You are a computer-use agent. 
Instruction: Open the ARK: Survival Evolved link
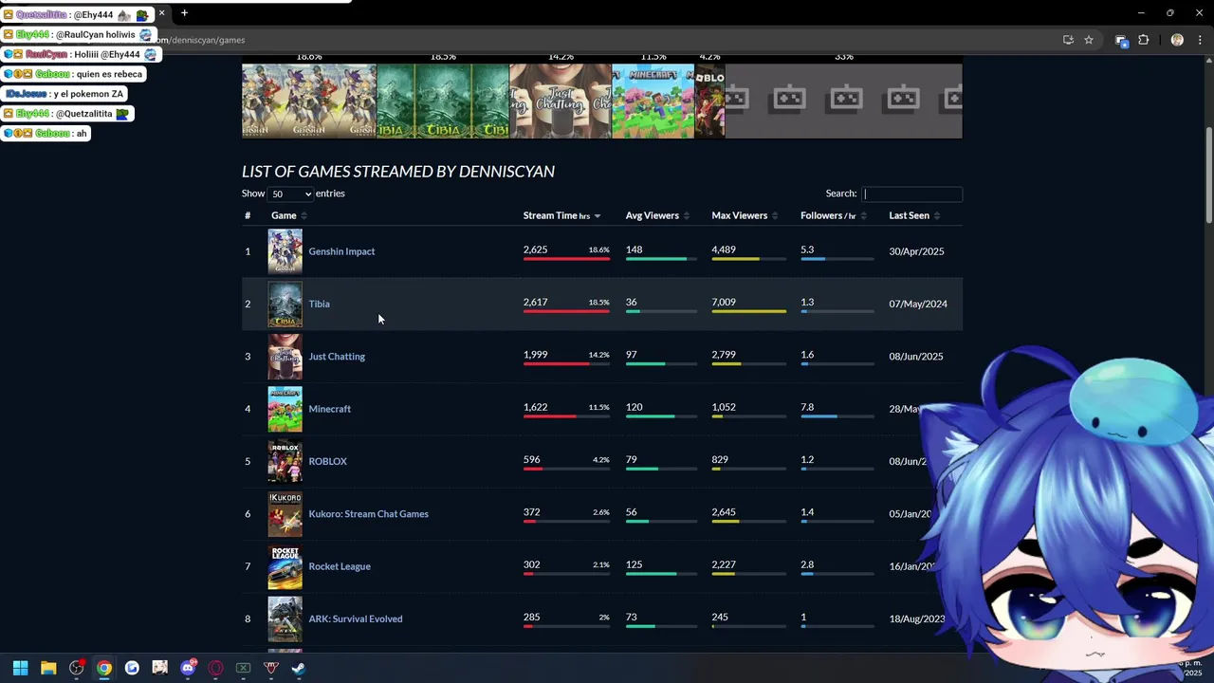(356, 618)
